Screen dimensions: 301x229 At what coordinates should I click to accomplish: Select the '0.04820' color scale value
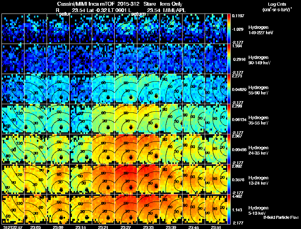[239, 89]
